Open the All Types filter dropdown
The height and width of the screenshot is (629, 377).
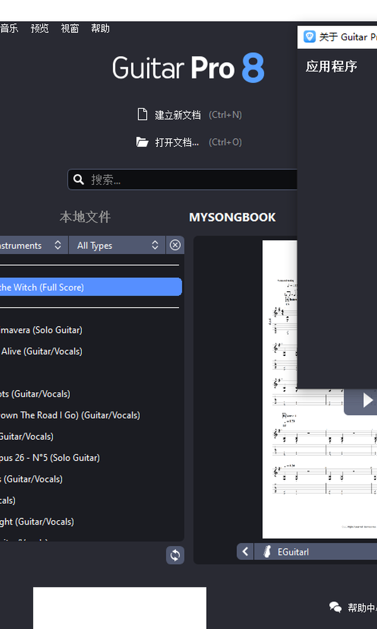coord(117,245)
